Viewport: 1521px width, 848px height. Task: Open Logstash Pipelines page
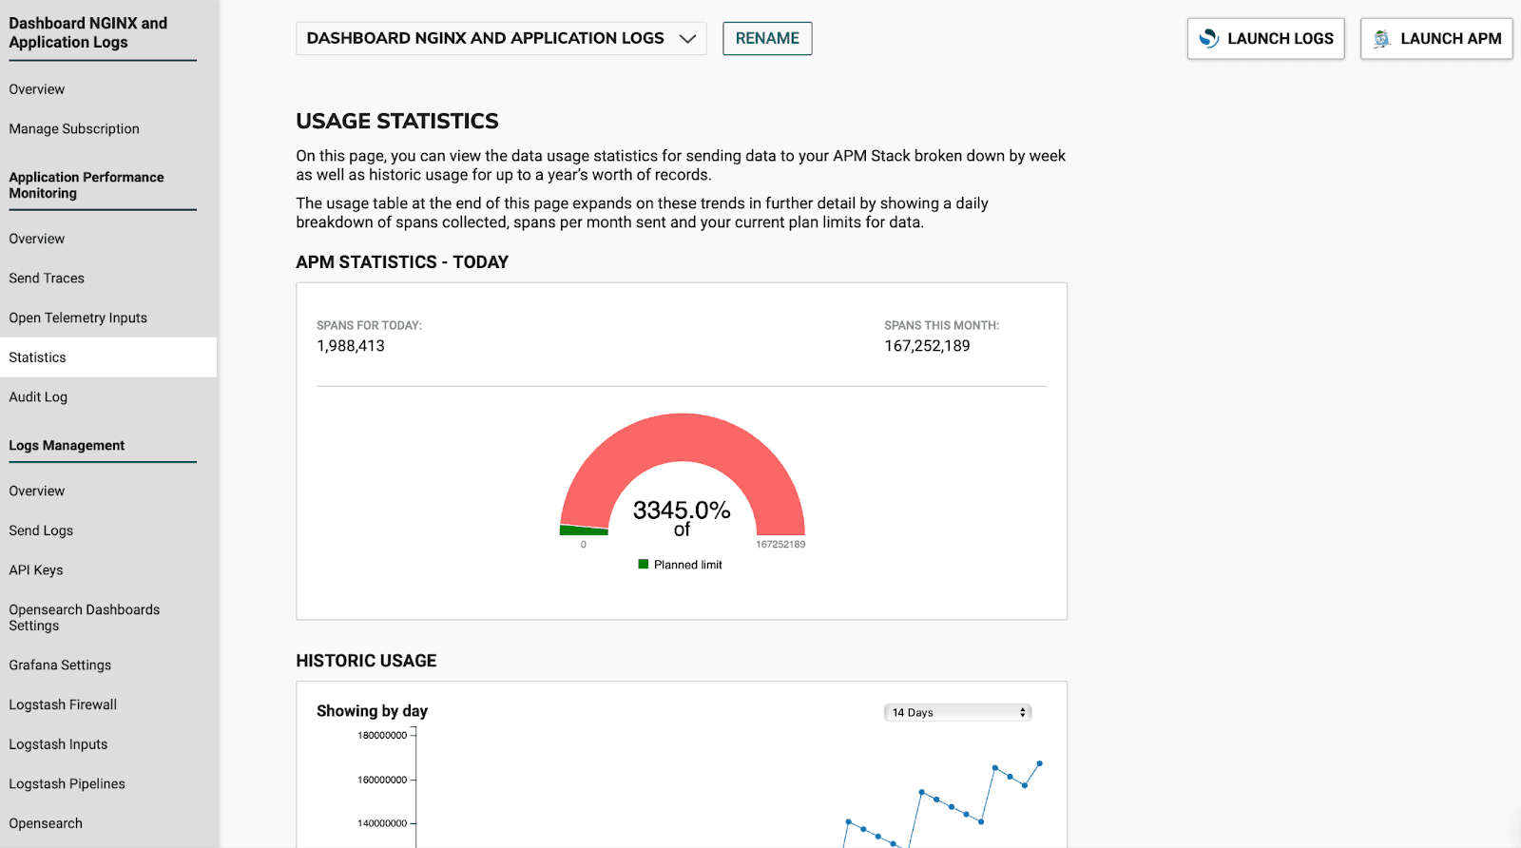[67, 783]
